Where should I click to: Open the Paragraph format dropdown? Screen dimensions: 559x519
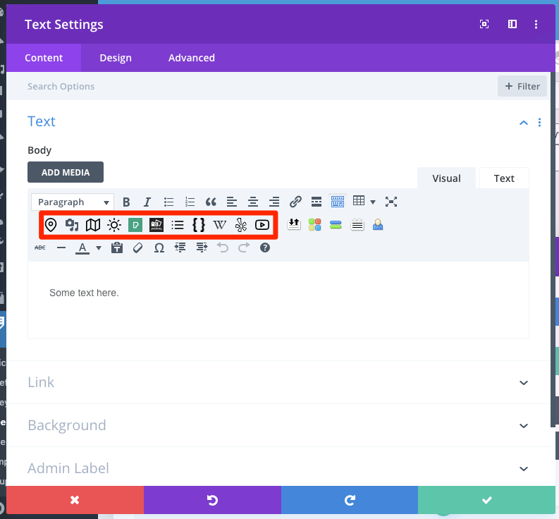click(x=73, y=202)
